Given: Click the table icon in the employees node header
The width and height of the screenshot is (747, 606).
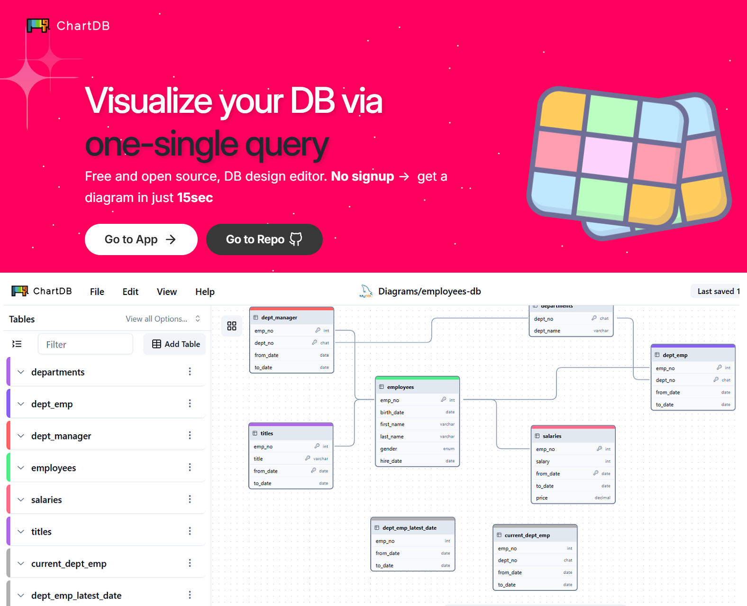Looking at the screenshot, I should 382,387.
